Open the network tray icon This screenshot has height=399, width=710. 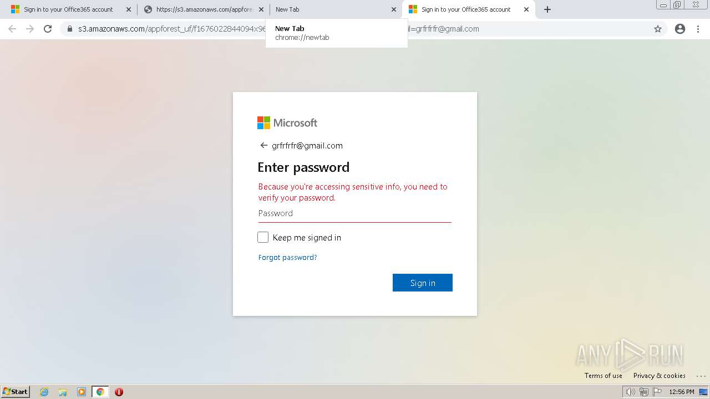(x=644, y=392)
